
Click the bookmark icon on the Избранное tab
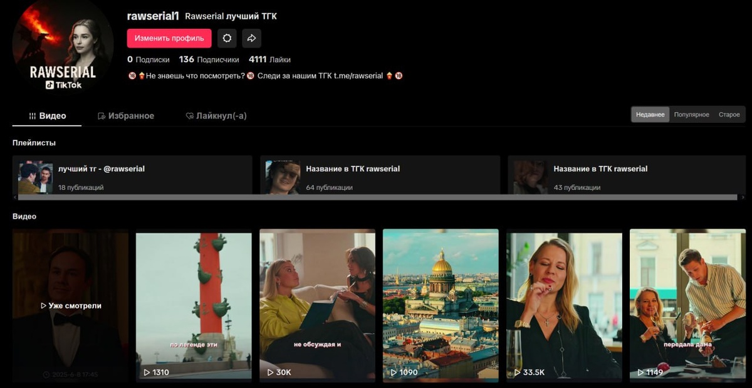click(102, 116)
